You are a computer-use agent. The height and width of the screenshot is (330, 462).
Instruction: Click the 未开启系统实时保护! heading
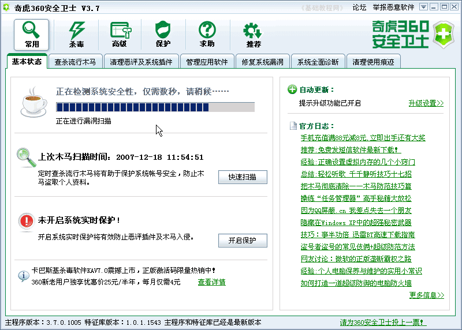point(79,220)
